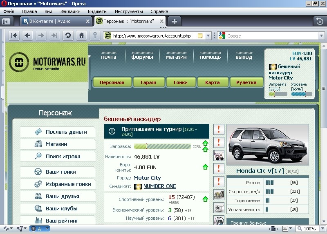Click the exclamation slot beside the Город row

219,181
